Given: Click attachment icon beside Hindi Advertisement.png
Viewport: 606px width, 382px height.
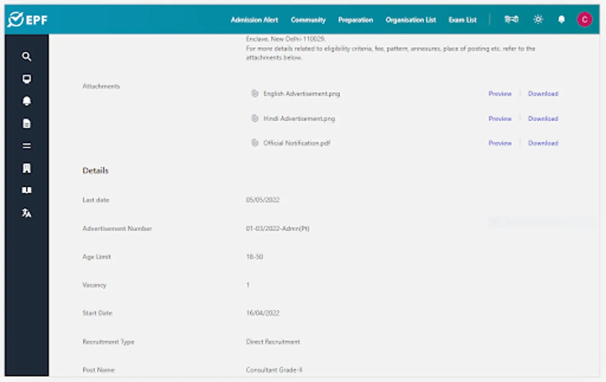Looking at the screenshot, I should [255, 118].
